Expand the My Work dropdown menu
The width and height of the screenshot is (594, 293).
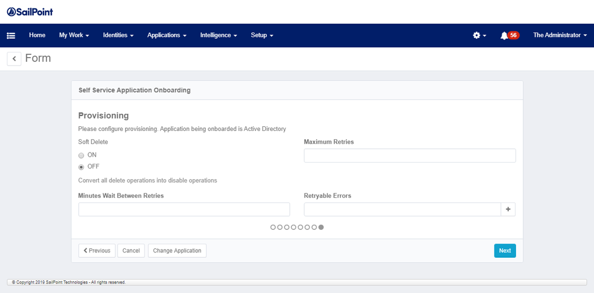pos(74,36)
